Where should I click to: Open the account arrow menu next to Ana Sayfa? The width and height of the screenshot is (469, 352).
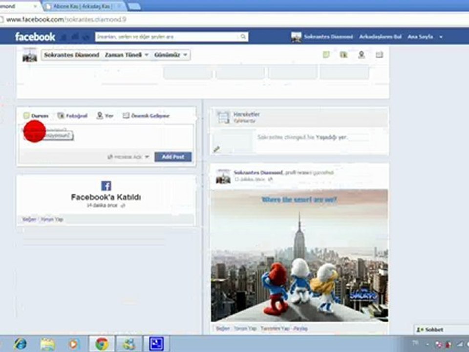click(x=441, y=37)
